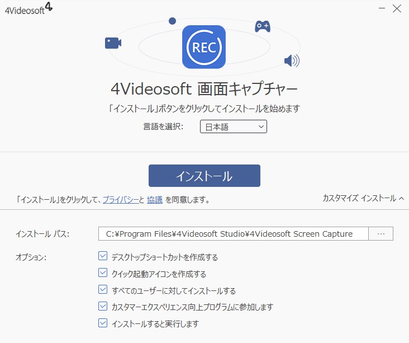Uncheck すべてのユーザーに対してインストールする

tap(103, 289)
